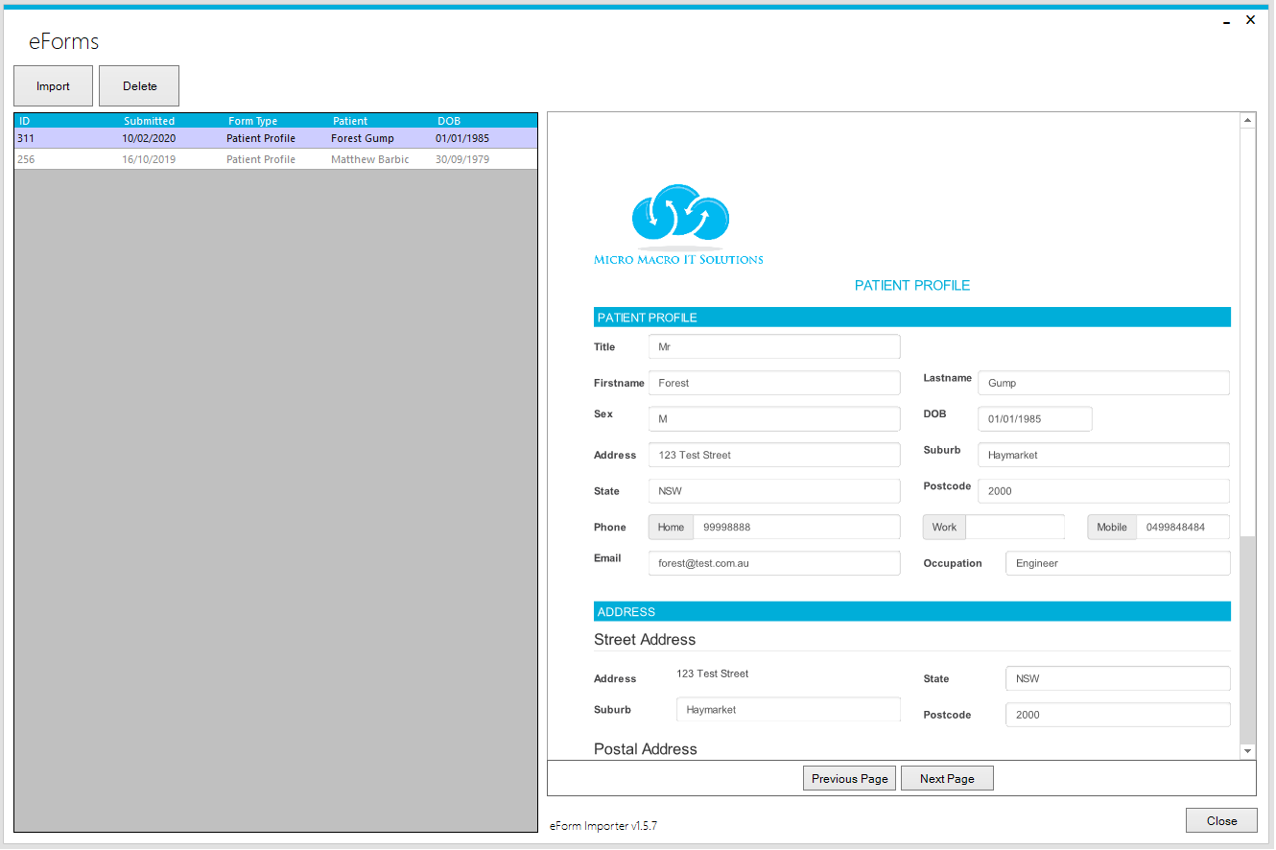The image size is (1276, 850).
Task: Focus the Postcode field under Patient Profile
Action: (1103, 490)
